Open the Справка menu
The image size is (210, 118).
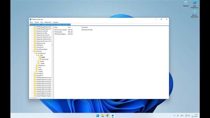pos(55,22)
